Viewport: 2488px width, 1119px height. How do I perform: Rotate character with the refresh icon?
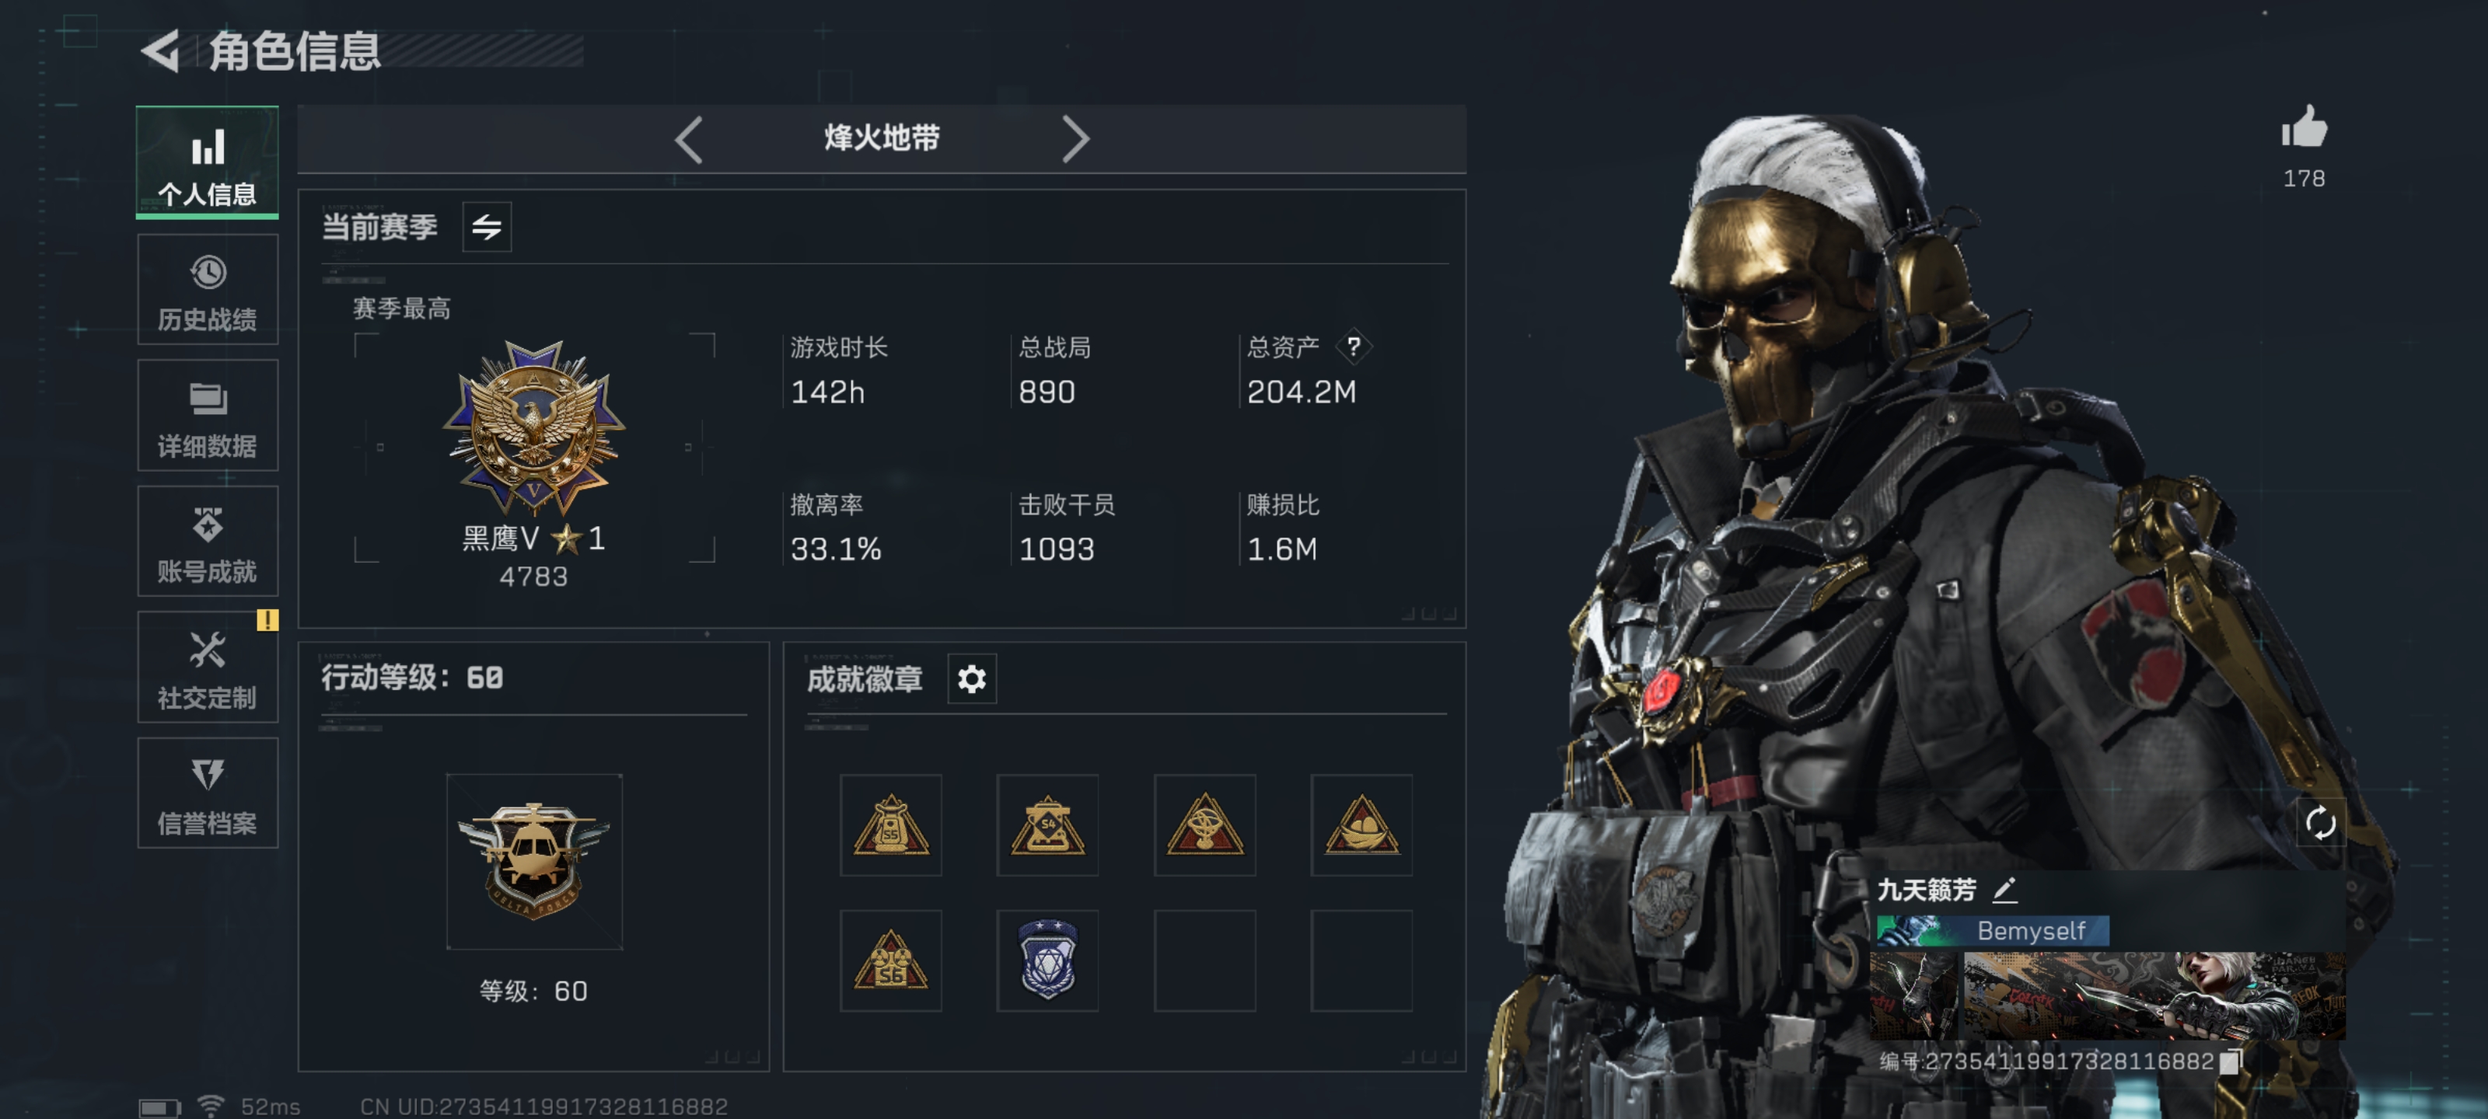pos(2320,824)
